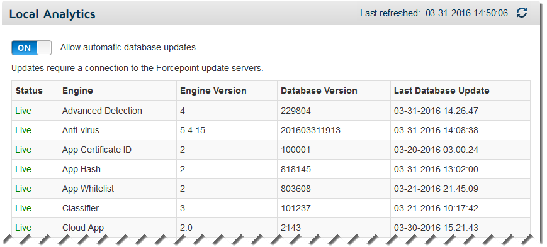Select the App Hash engine row
The width and height of the screenshot is (547, 247).
[x=271, y=169]
